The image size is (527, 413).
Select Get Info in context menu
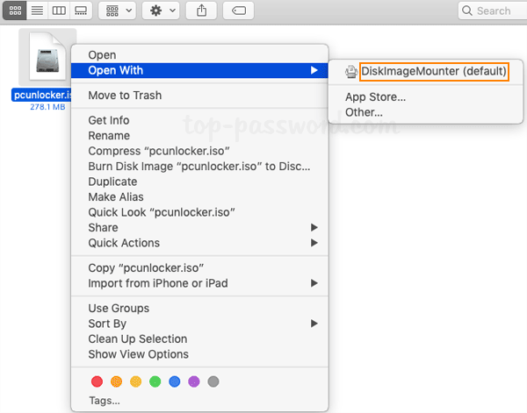pyautogui.click(x=109, y=121)
